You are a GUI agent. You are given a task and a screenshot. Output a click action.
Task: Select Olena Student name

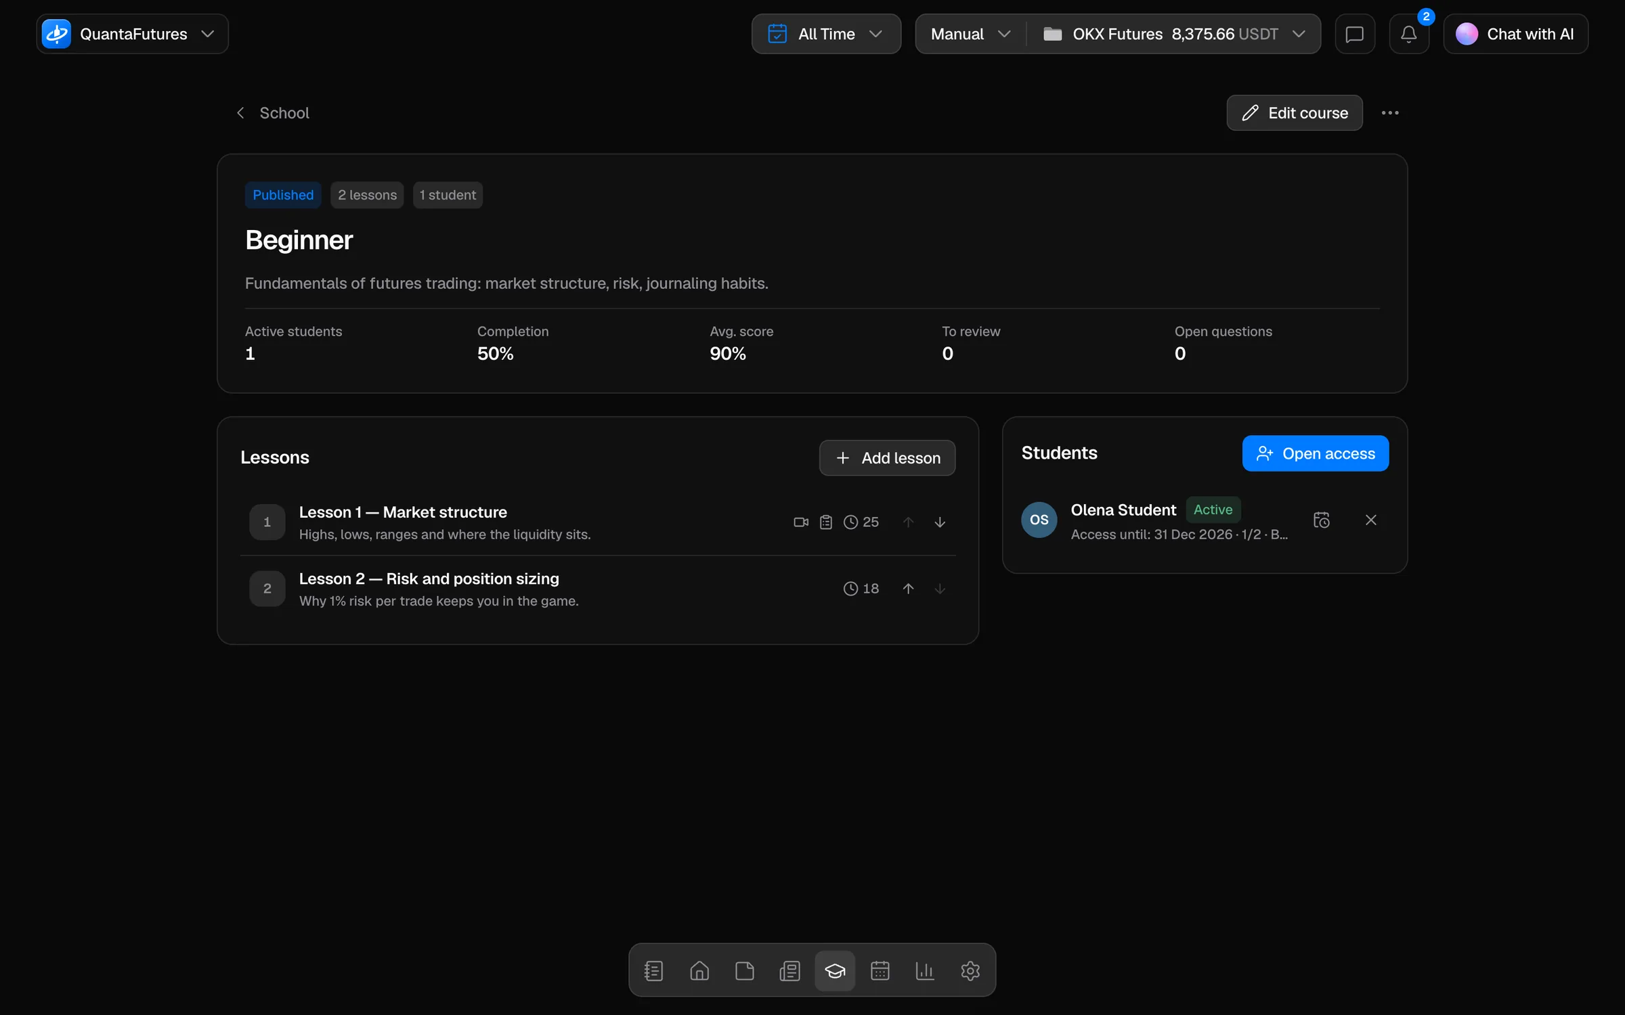pyautogui.click(x=1123, y=510)
